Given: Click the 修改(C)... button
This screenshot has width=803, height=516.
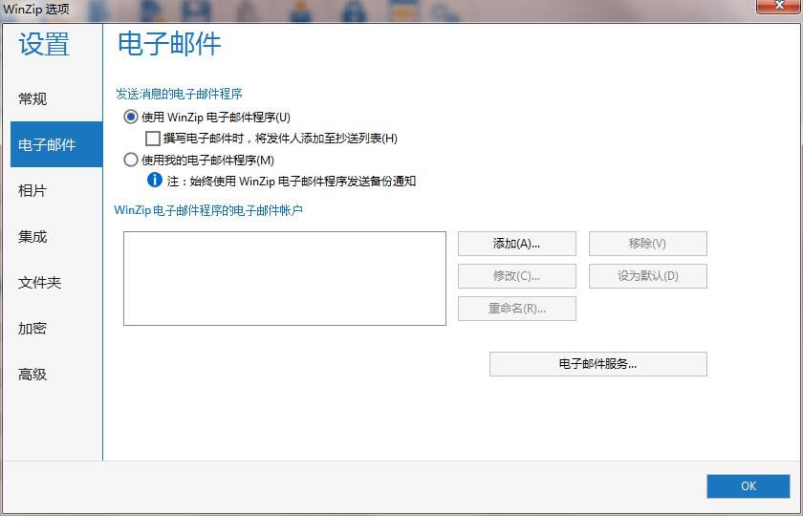Looking at the screenshot, I should [517, 276].
